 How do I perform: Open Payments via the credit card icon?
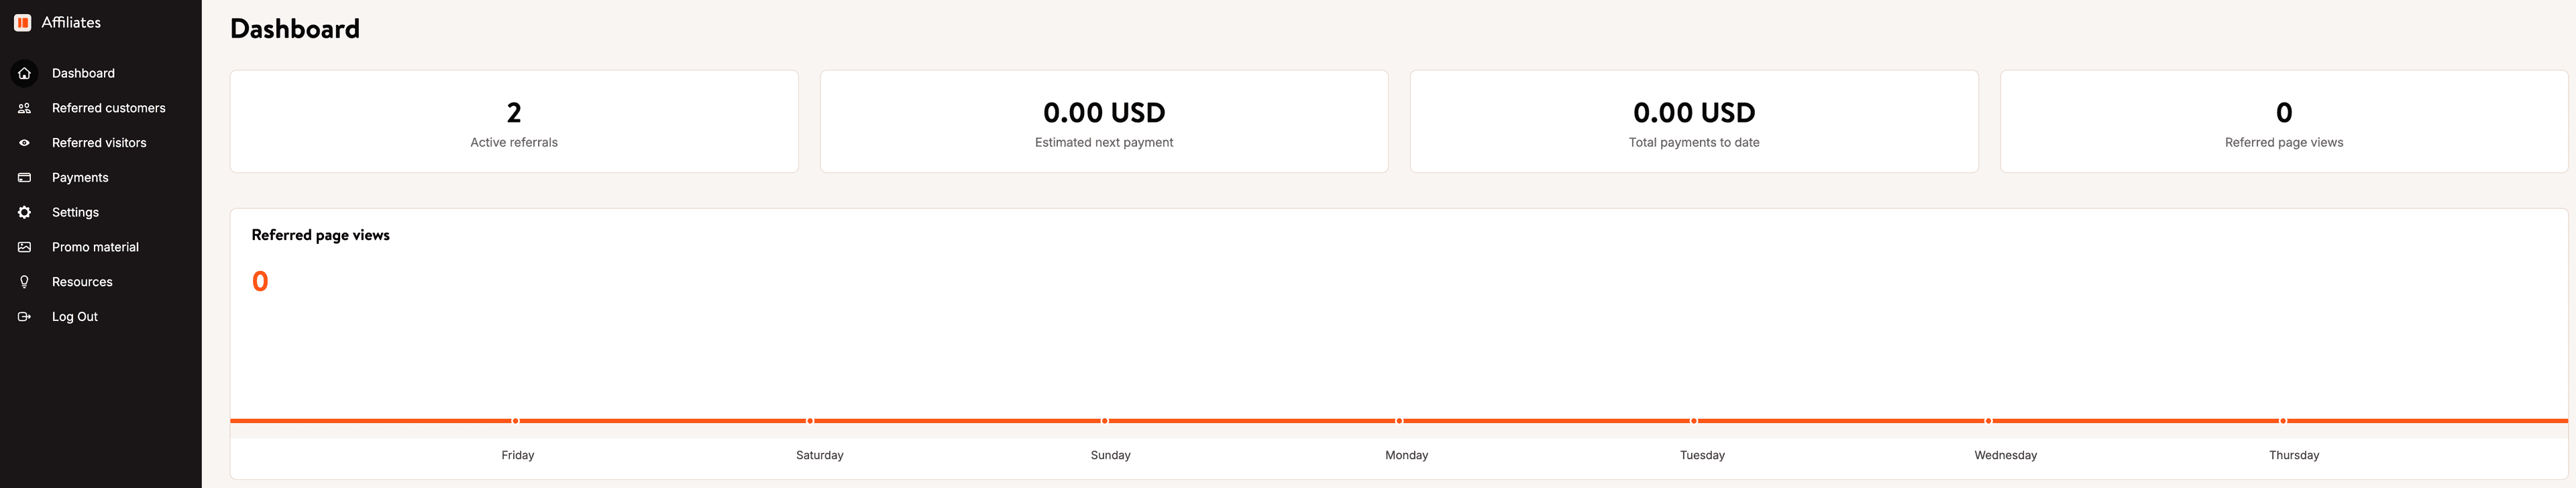point(23,177)
